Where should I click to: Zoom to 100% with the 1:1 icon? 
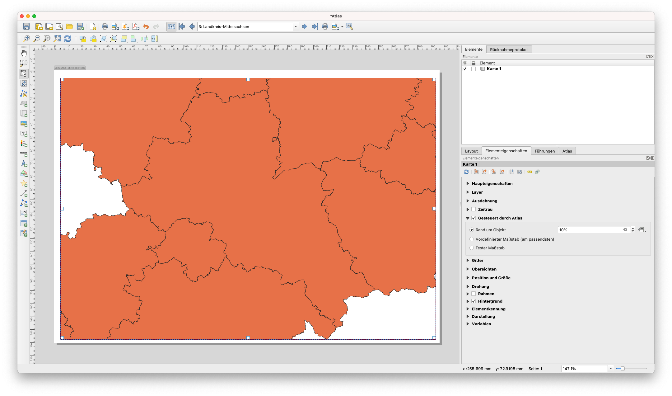(x=47, y=39)
